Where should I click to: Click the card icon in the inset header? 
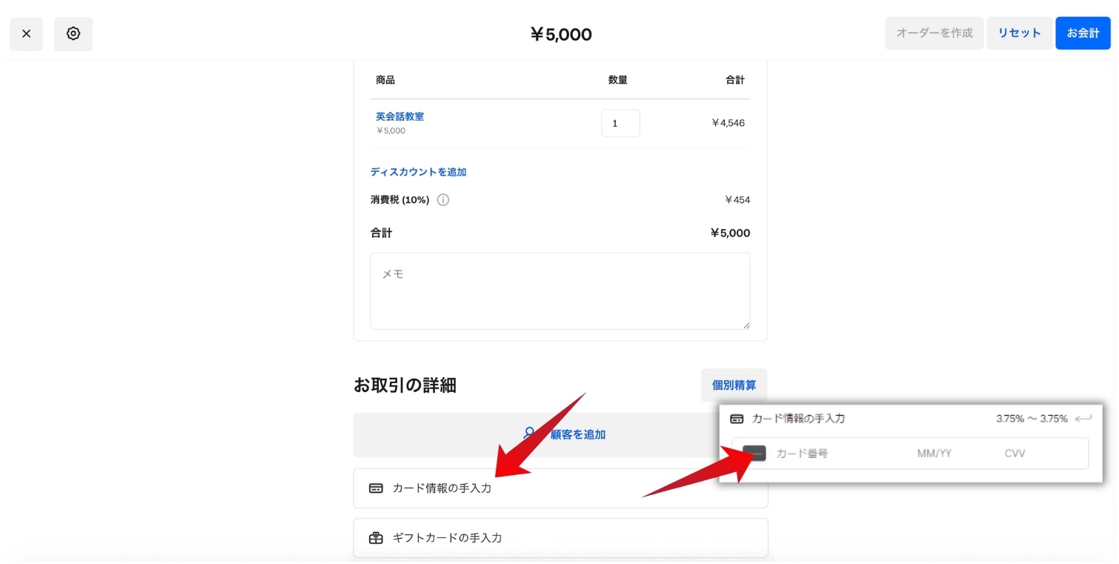(x=737, y=419)
